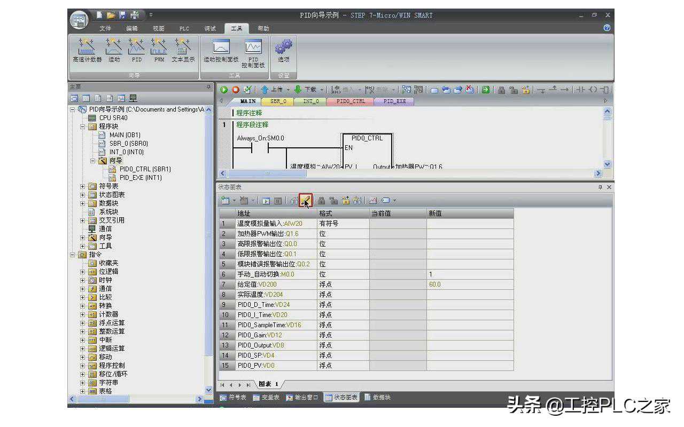Open the PWM wizard
684x427 pixels.
[x=159, y=50]
